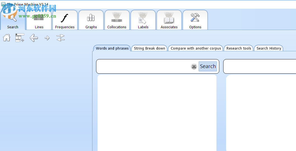Viewport: 296px width, 151px height.
Task: Open the Associates tab
Action: [x=169, y=20]
